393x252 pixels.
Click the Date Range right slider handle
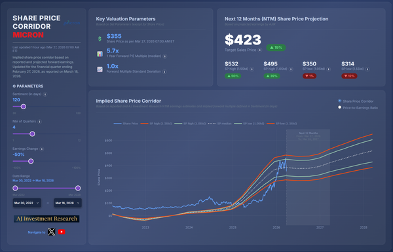[78, 188]
